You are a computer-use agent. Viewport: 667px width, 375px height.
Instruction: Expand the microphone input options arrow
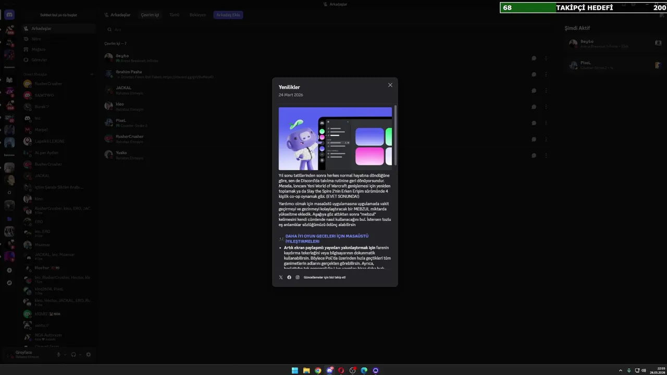65,355
